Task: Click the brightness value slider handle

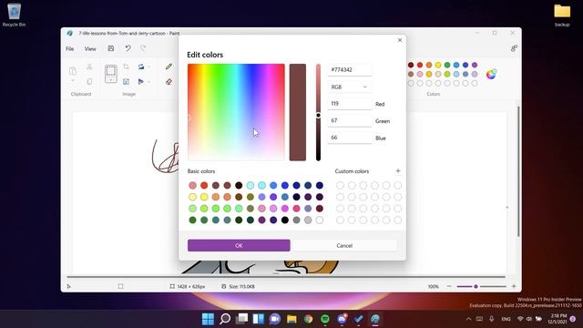Action: 318,116
